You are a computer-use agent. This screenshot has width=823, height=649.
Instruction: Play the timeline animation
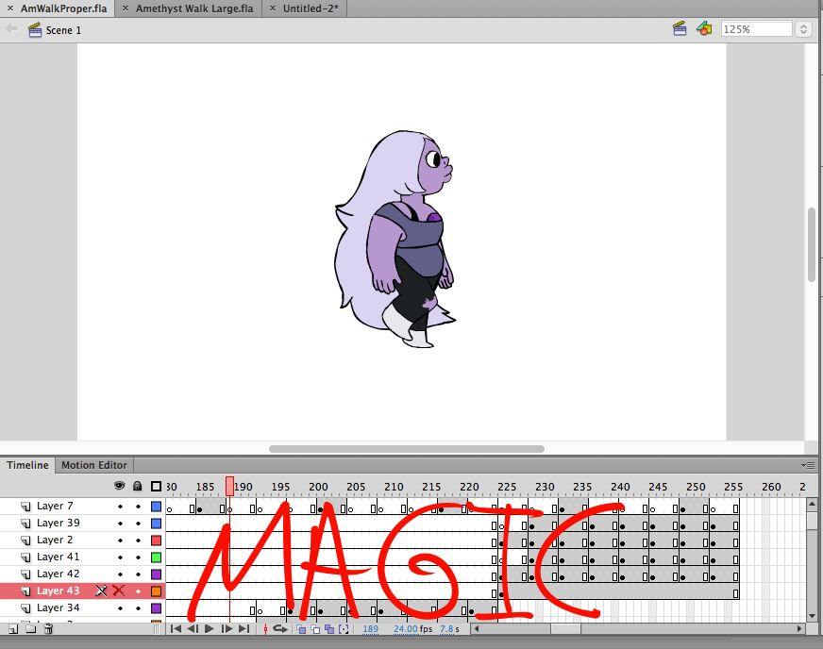click(x=210, y=628)
